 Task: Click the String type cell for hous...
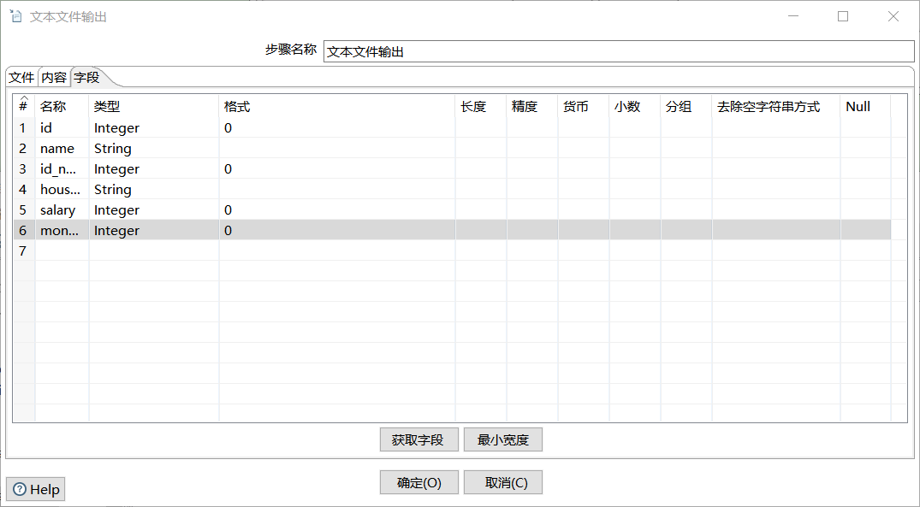click(x=154, y=189)
